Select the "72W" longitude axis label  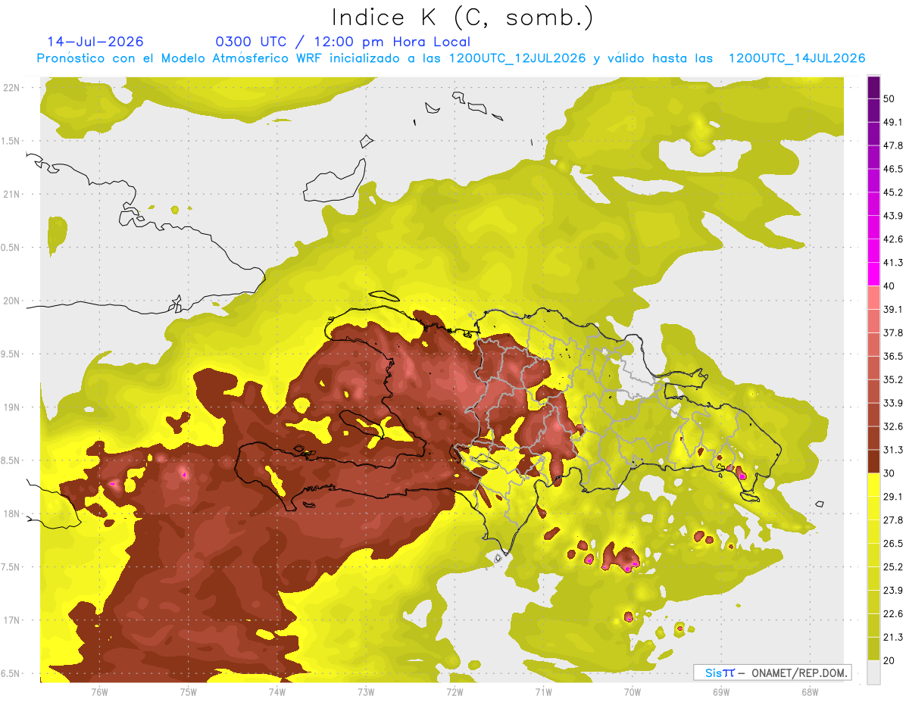click(454, 692)
